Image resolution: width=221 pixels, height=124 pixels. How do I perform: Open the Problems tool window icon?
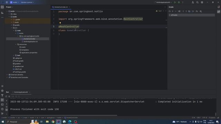point(2,109)
